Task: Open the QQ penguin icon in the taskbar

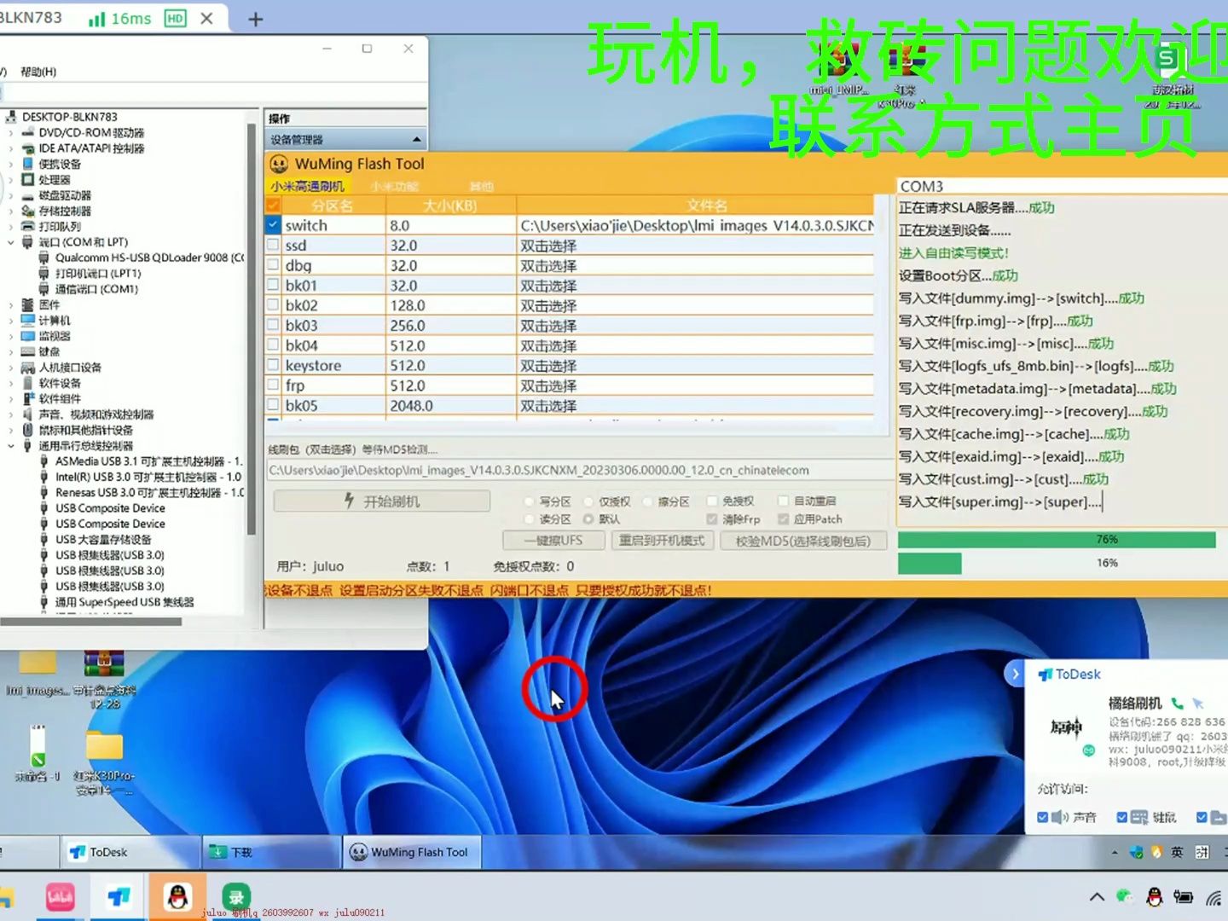Action: coord(177,897)
